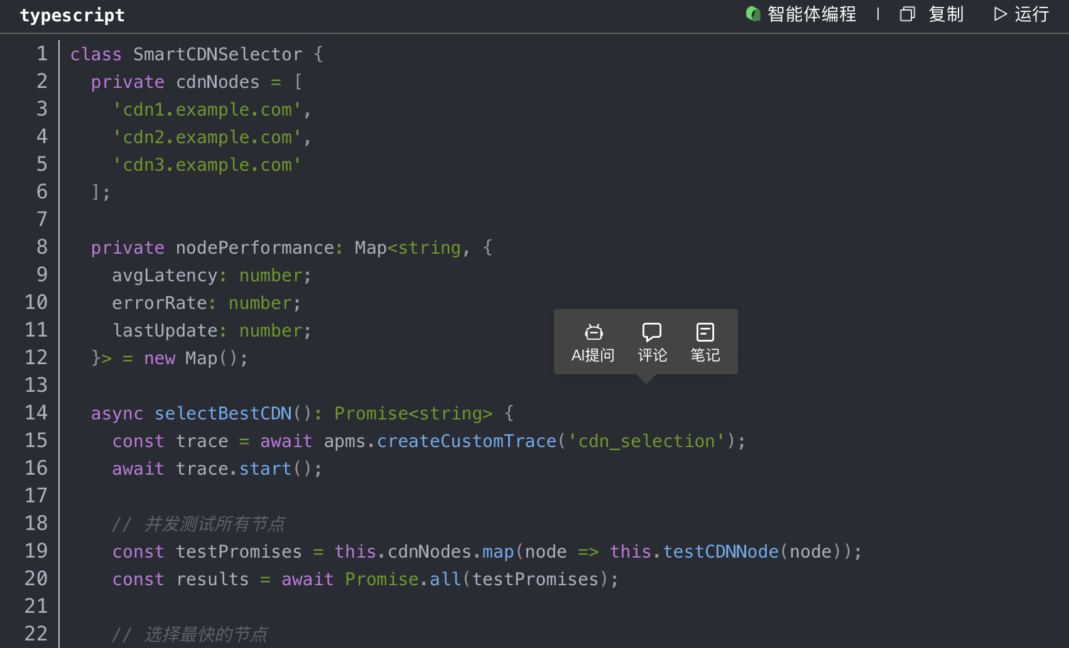Click the 笔记 note icon
Viewport: 1069px width, 648px height.
click(x=705, y=332)
